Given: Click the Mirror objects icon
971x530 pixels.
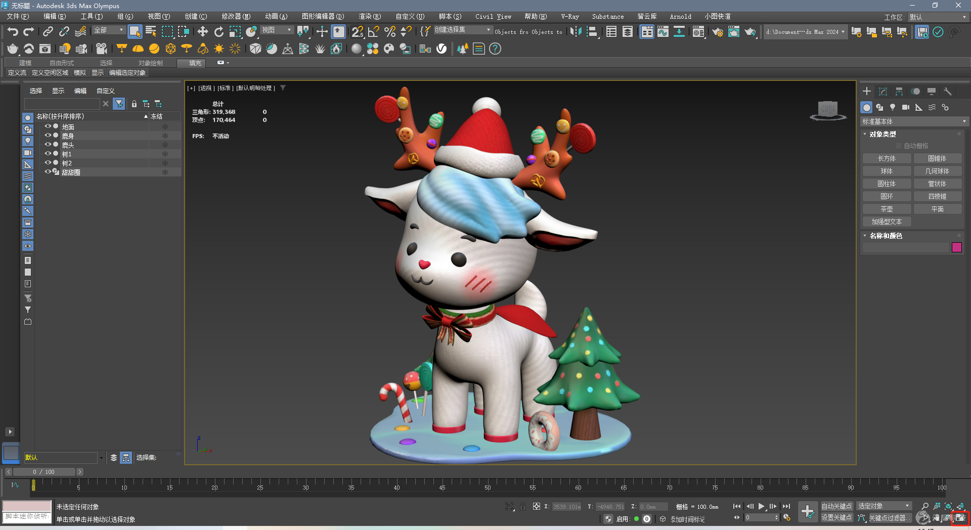Looking at the screenshot, I should pyautogui.click(x=576, y=32).
